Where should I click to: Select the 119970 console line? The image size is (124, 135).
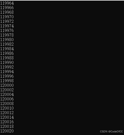tap(7, 17)
